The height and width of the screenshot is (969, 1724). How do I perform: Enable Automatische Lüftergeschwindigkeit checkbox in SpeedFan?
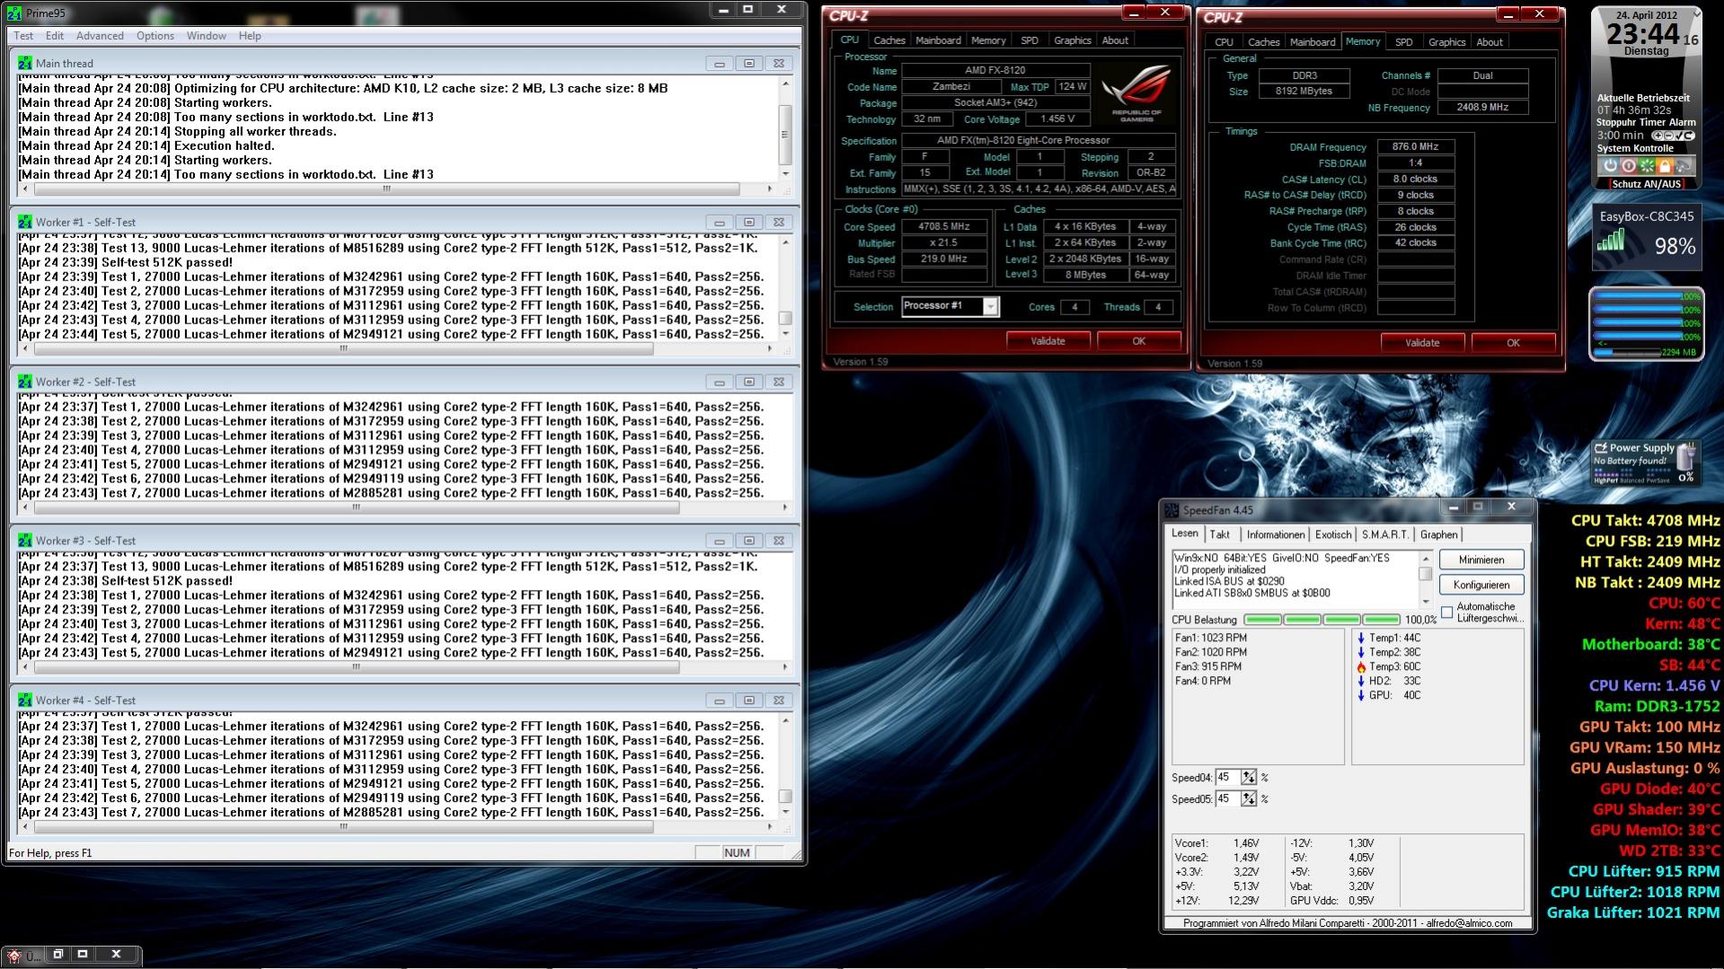pyautogui.click(x=1446, y=613)
